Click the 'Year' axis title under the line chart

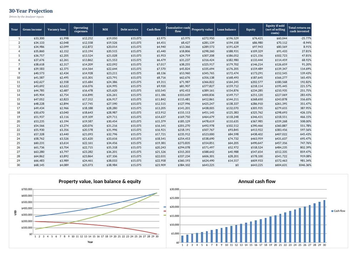[x=90, y=242]
